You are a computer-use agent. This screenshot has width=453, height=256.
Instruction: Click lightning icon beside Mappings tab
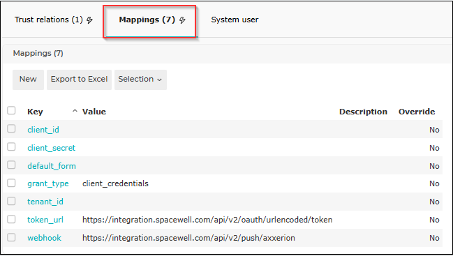point(182,20)
